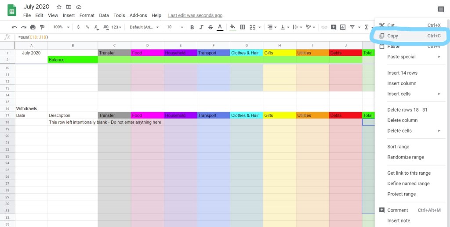Click the Undo arrow in the toolbar
The image size is (450, 227).
coord(15,27)
